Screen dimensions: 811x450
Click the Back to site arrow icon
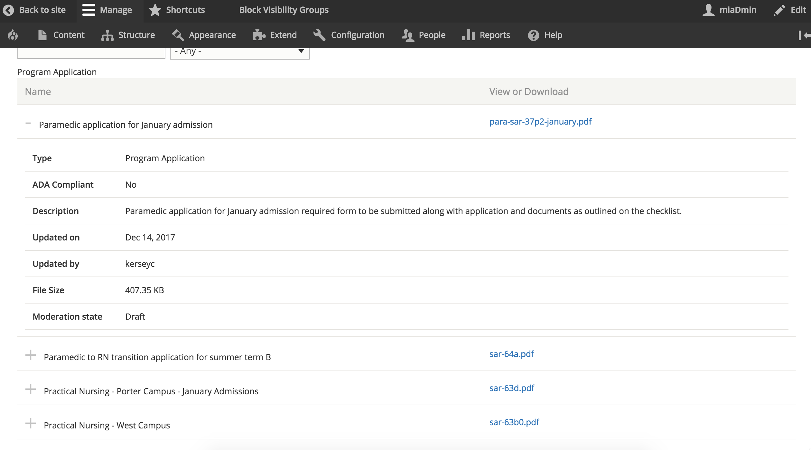coord(8,10)
